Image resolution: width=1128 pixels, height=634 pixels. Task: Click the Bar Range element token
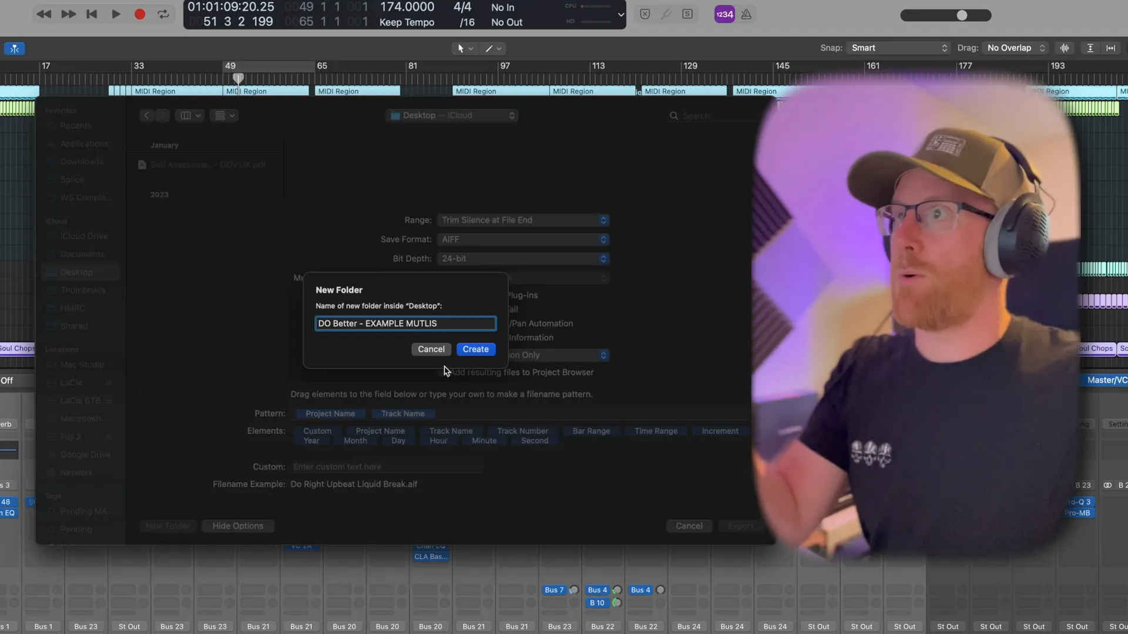[x=591, y=431]
